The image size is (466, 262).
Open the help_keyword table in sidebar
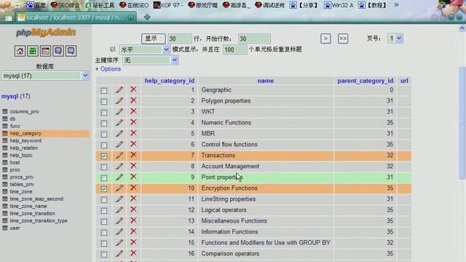click(25, 140)
